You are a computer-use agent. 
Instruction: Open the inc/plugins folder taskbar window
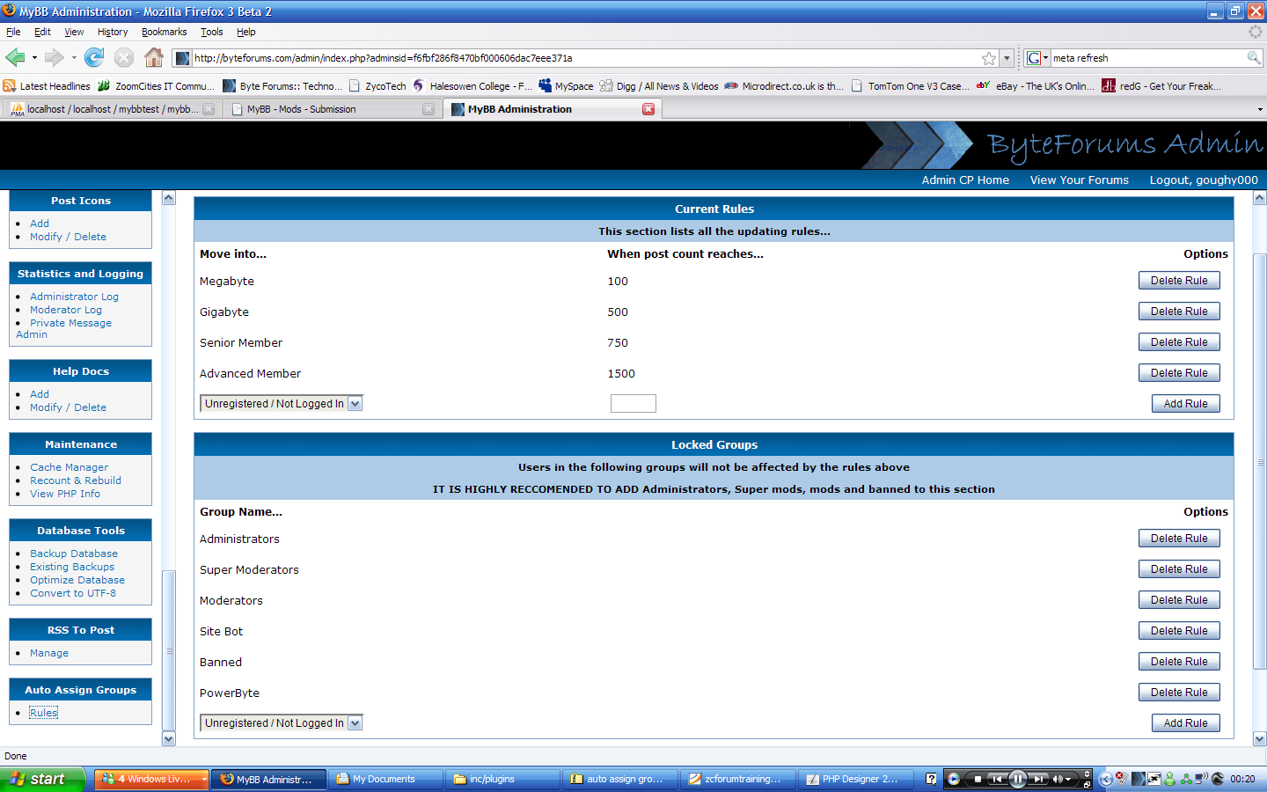point(502,779)
